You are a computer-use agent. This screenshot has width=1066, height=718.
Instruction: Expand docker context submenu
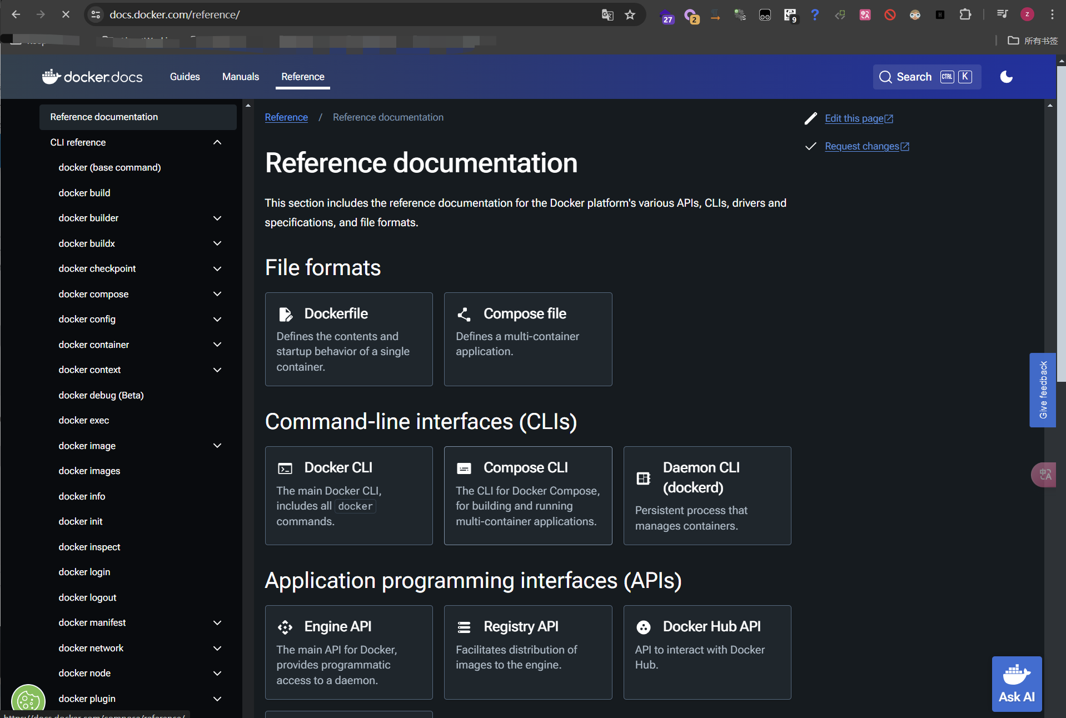pyautogui.click(x=217, y=370)
